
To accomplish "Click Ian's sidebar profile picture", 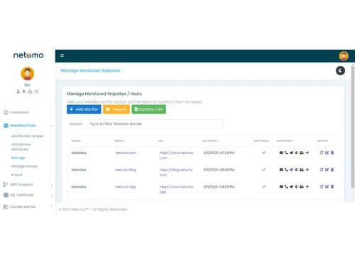I will click(x=28, y=74).
